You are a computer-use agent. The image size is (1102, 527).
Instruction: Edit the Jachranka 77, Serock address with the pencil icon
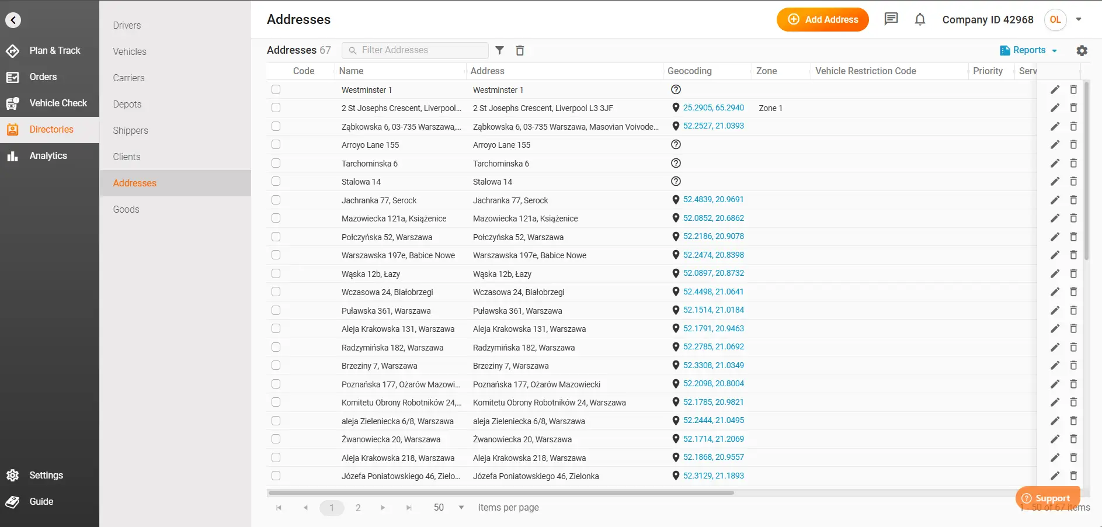point(1055,200)
